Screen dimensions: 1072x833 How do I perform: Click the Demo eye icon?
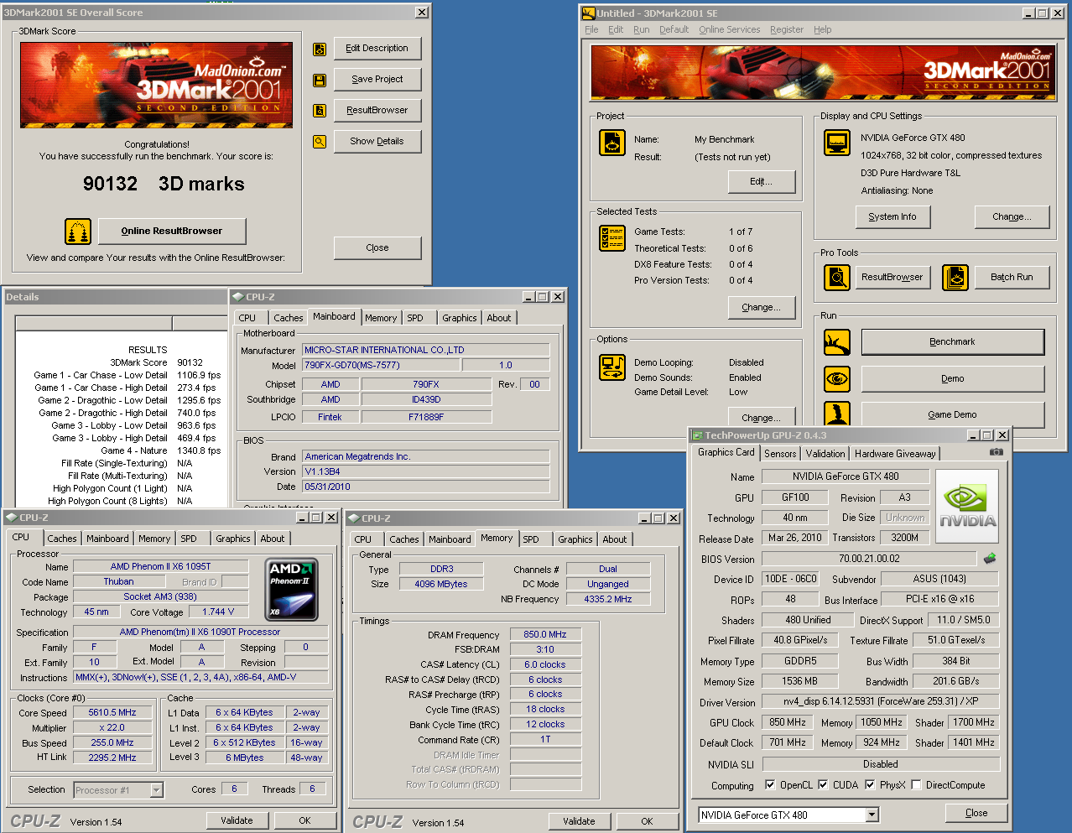pyautogui.click(x=837, y=379)
